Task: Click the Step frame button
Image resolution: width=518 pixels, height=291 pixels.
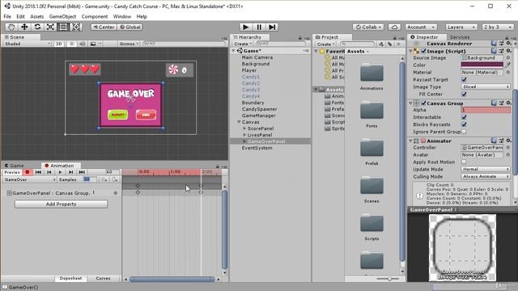Action: [x=272, y=27]
